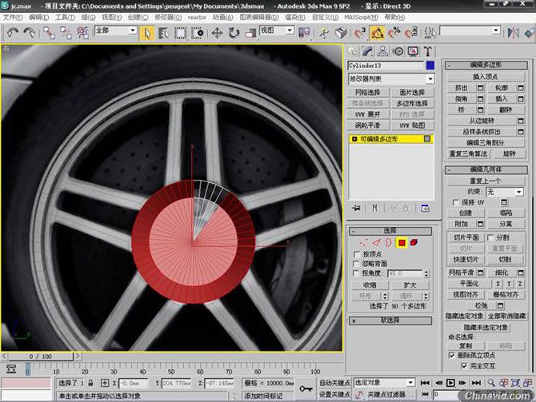Open the 选定对象 key filter dropdown

click(384, 383)
